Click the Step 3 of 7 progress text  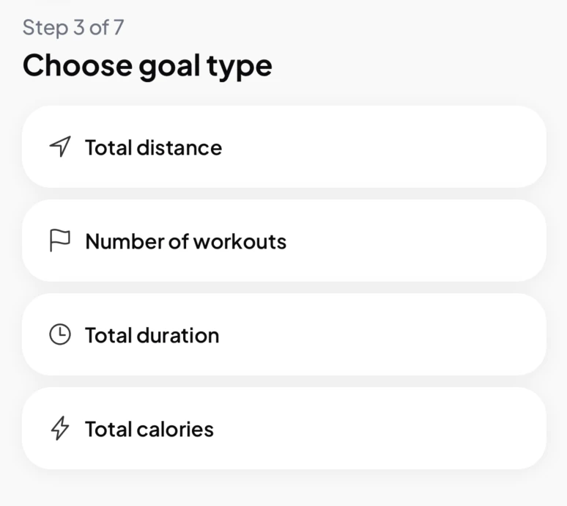73,28
